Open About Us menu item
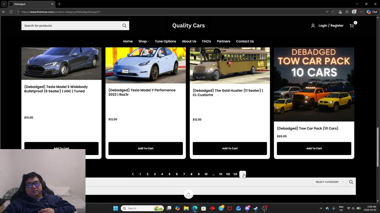Screen dimensions: 380x213 pos(189,41)
